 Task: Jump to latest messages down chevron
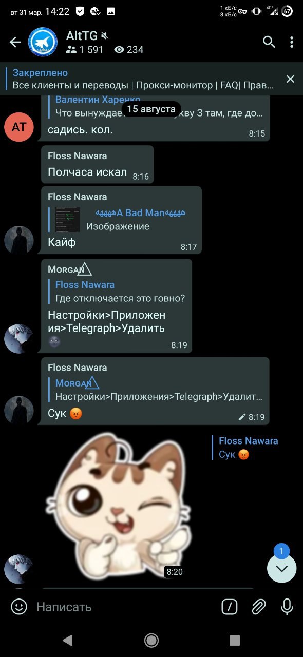pyautogui.click(x=282, y=568)
